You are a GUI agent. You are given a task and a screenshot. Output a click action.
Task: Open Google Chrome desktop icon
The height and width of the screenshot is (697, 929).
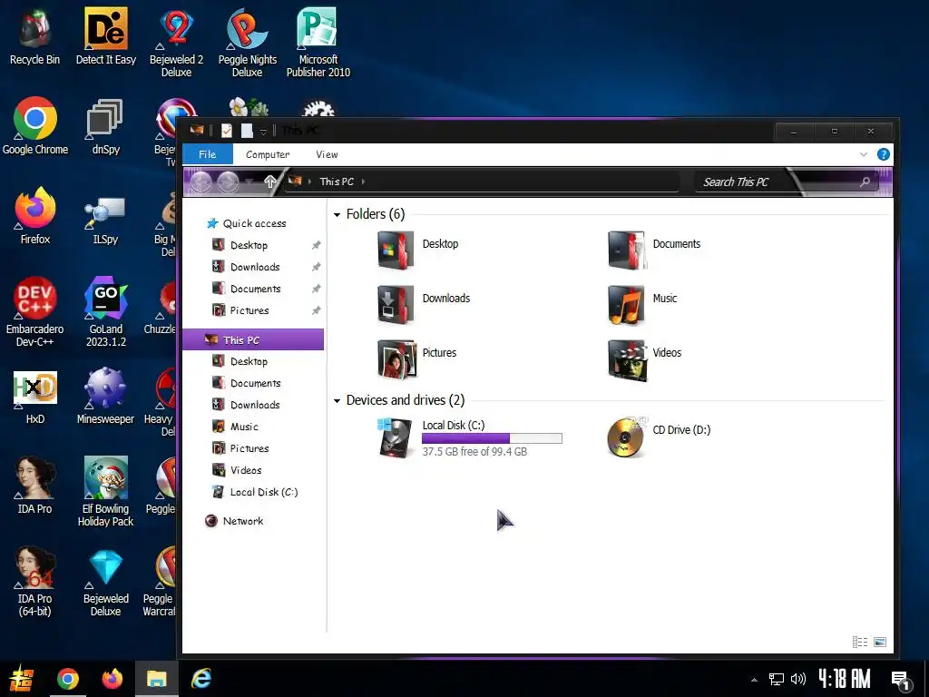click(35, 126)
